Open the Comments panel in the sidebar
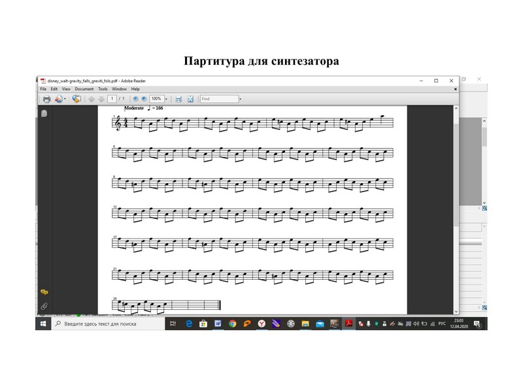 44,292
